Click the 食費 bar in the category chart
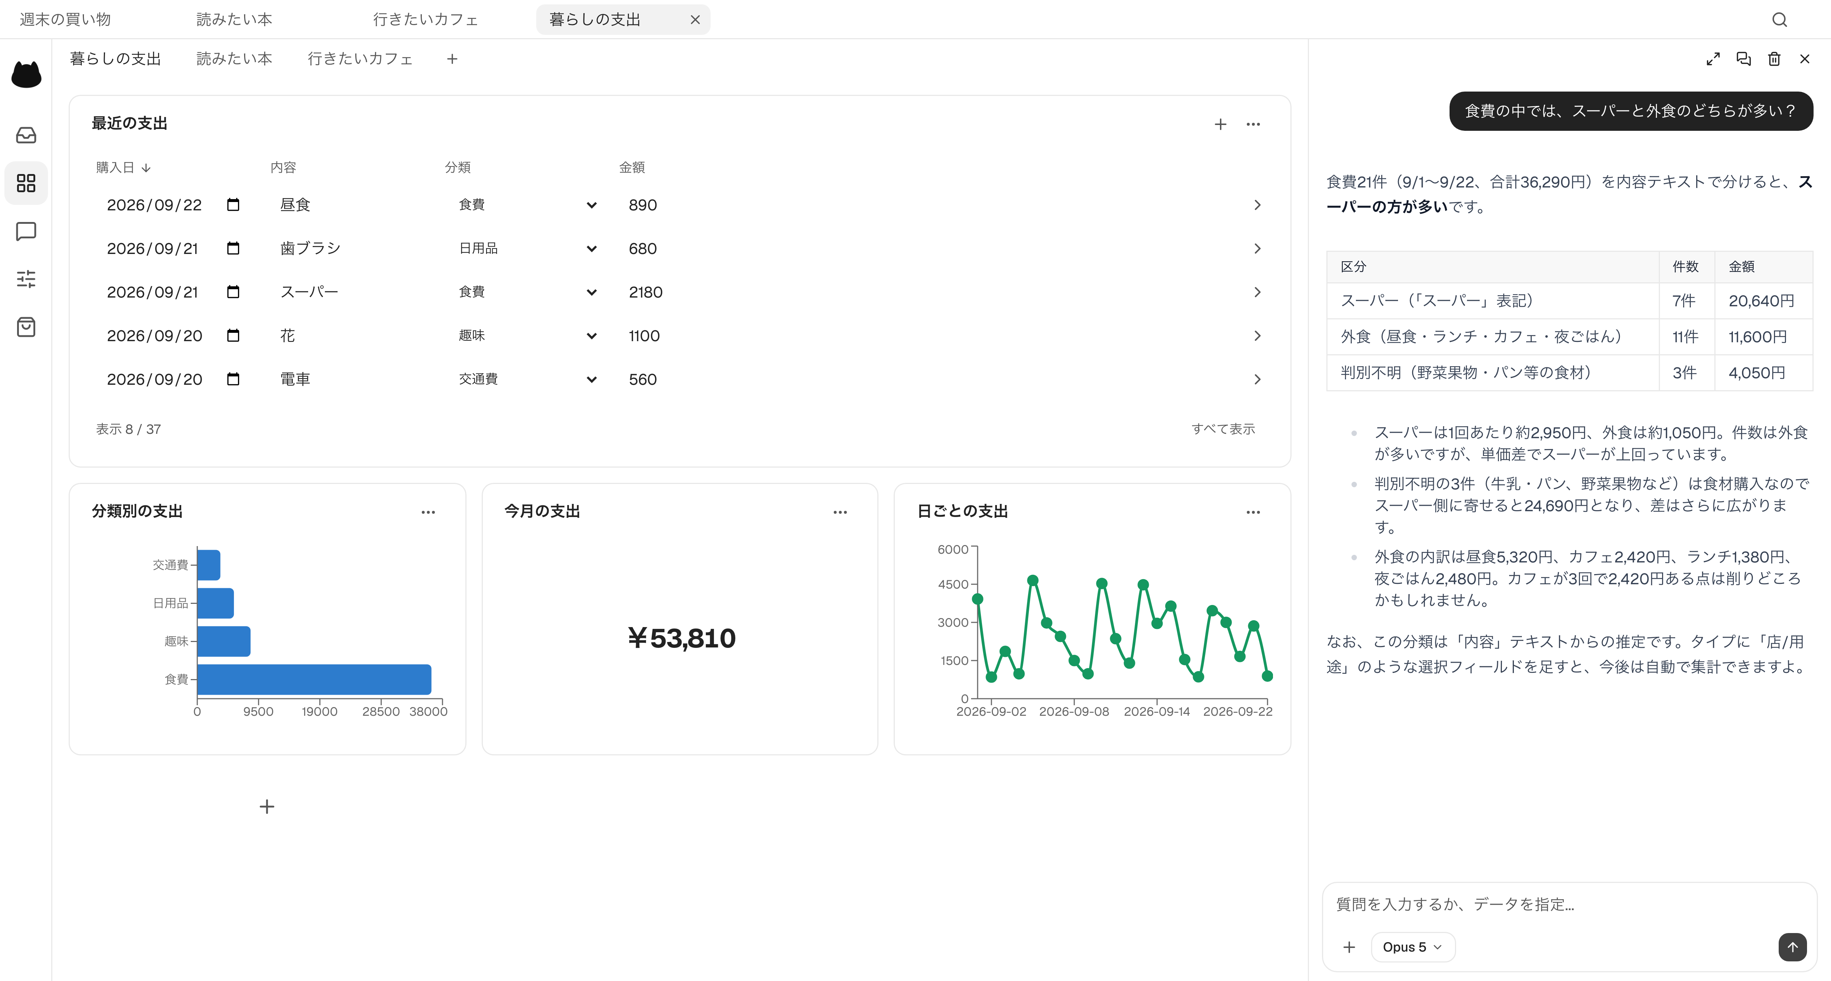Screen dimensions: 1831x981 314,679
